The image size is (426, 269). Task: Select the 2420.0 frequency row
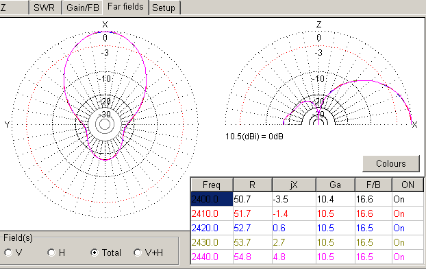point(212,228)
